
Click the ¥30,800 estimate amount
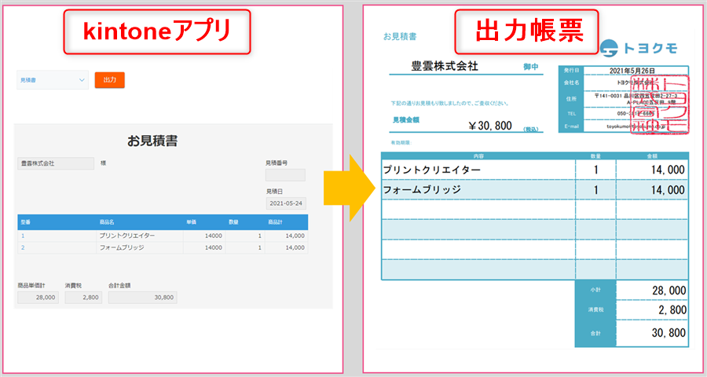click(x=489, y=126)
